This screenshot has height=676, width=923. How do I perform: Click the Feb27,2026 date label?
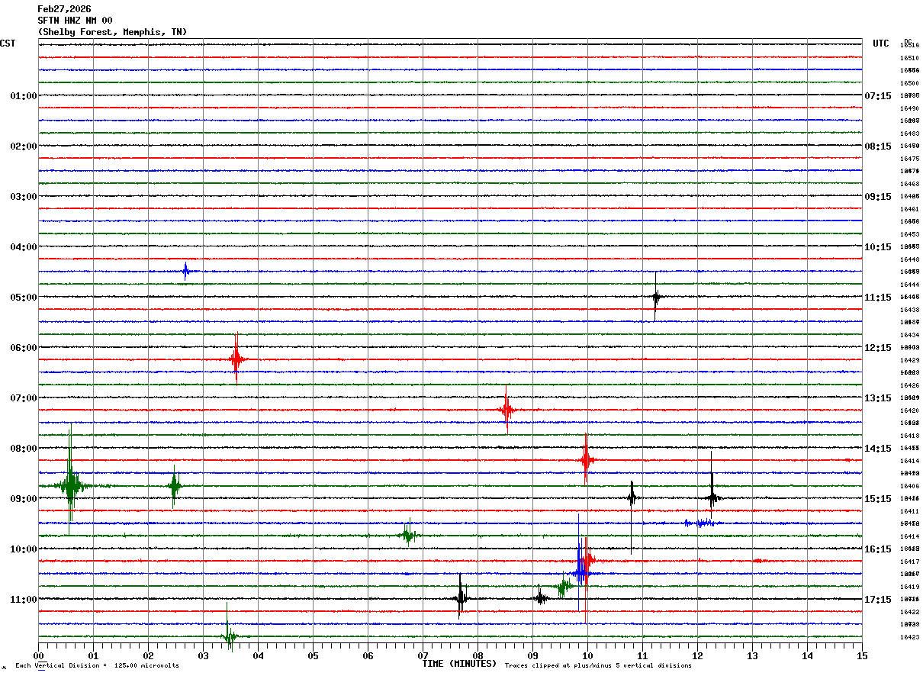(64, 9)
